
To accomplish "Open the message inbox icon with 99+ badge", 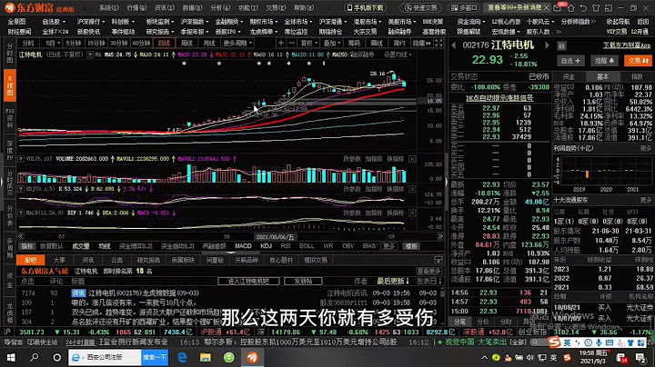I will pos(559,7).
